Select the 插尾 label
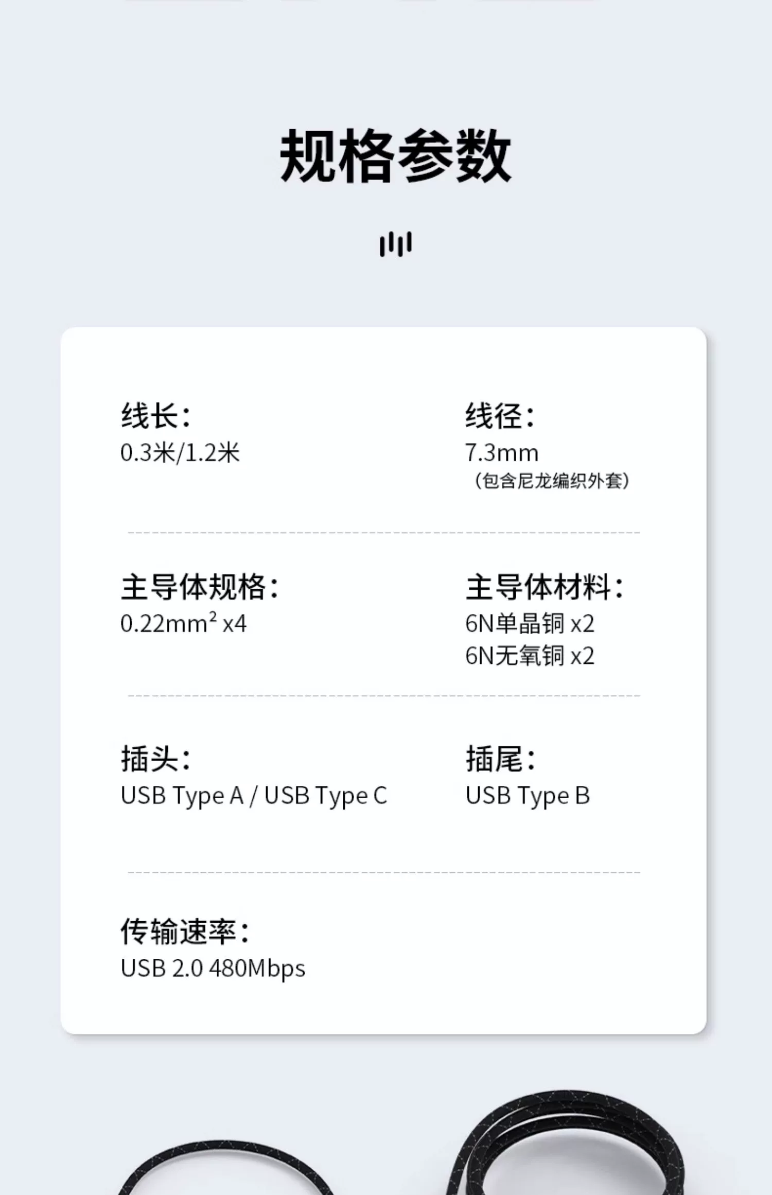772x1195 pixels. pos(500,759)
